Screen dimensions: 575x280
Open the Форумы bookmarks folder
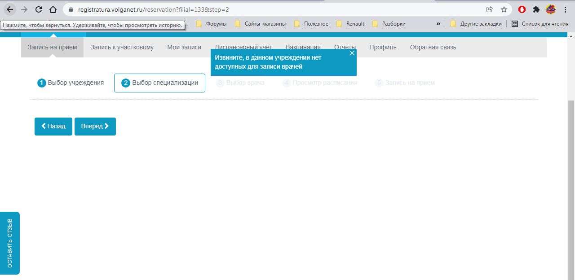212,24
